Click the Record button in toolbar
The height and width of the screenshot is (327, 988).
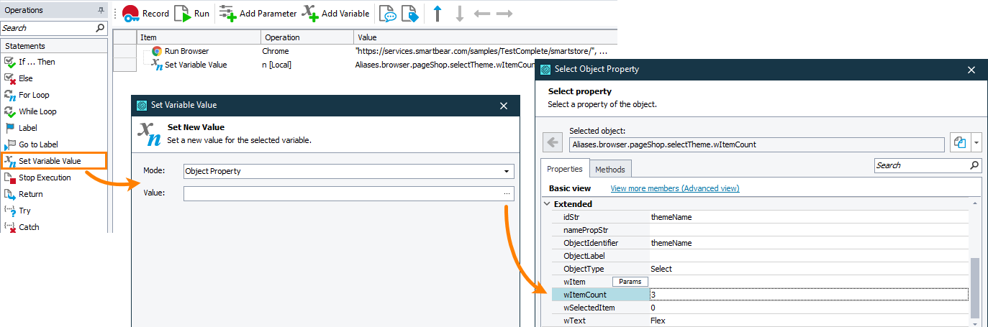click(x=145, y=13)
